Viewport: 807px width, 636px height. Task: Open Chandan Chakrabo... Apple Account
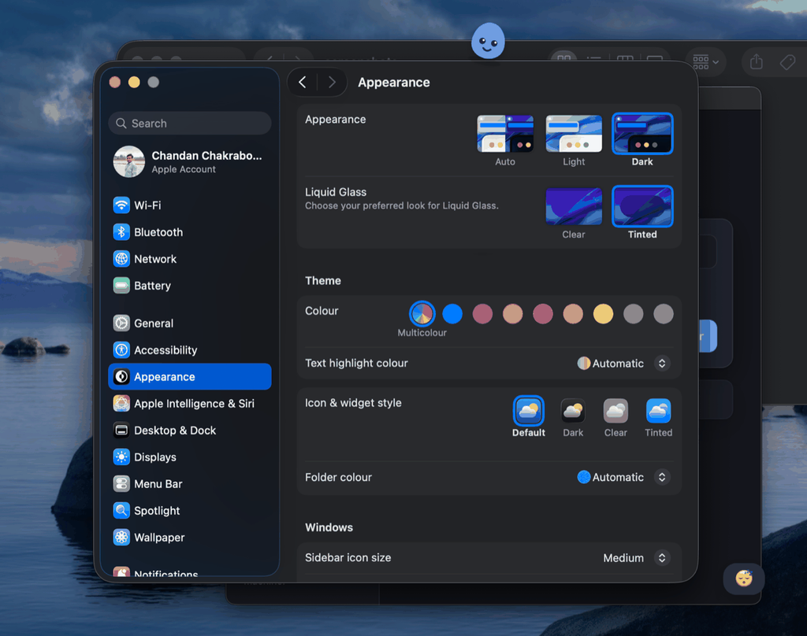click(x=189, y=161)
